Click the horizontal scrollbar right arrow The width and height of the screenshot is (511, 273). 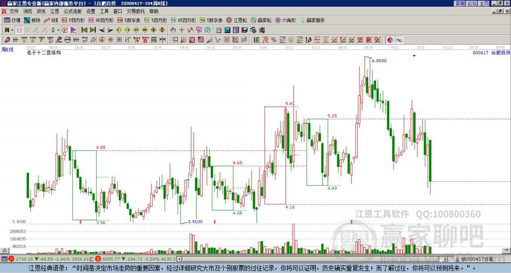[446, 259]
